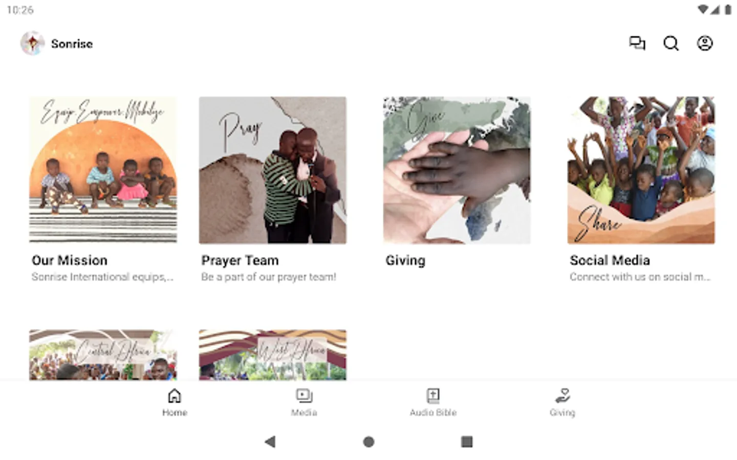Tap the search magnifier icon
Screen dimensions: 737x460
[671, 43]
